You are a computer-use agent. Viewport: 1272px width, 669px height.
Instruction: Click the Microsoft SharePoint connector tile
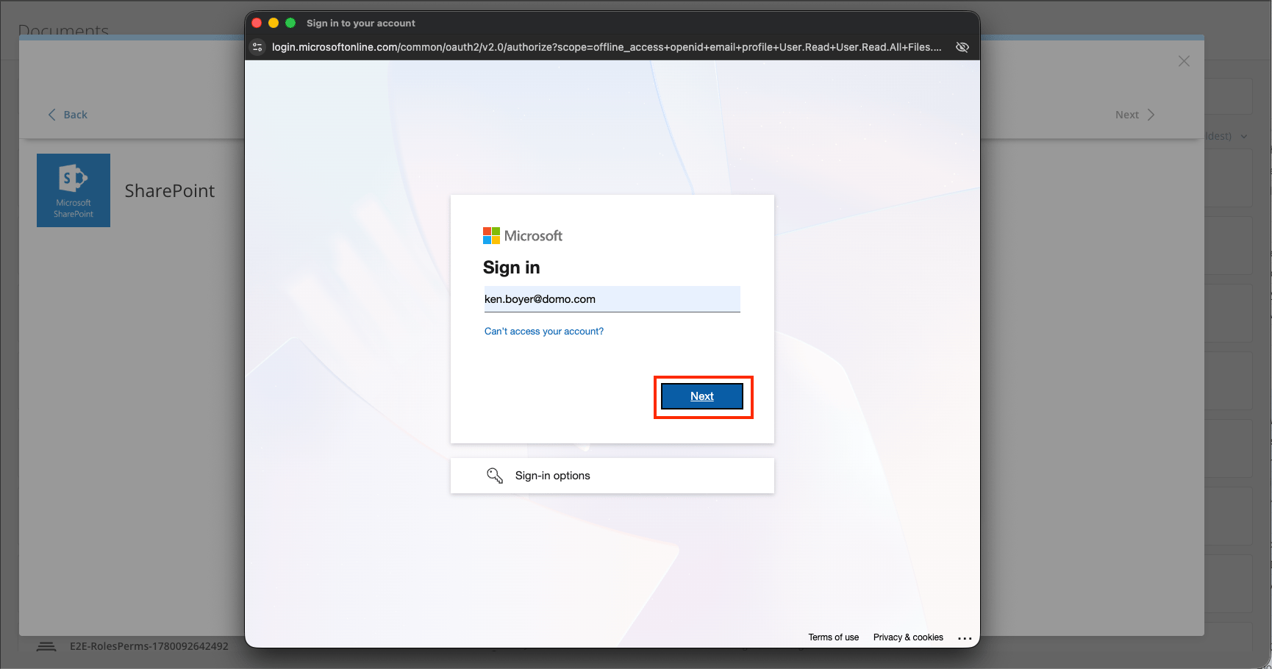(x=74, y=190)
